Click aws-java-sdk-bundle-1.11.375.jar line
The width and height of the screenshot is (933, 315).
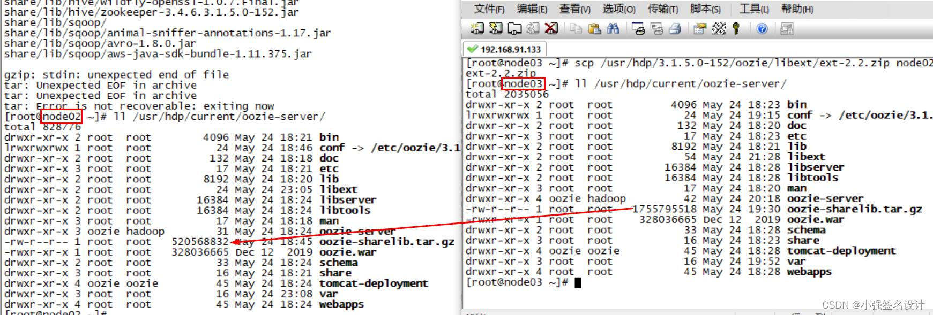pos(158,54)
